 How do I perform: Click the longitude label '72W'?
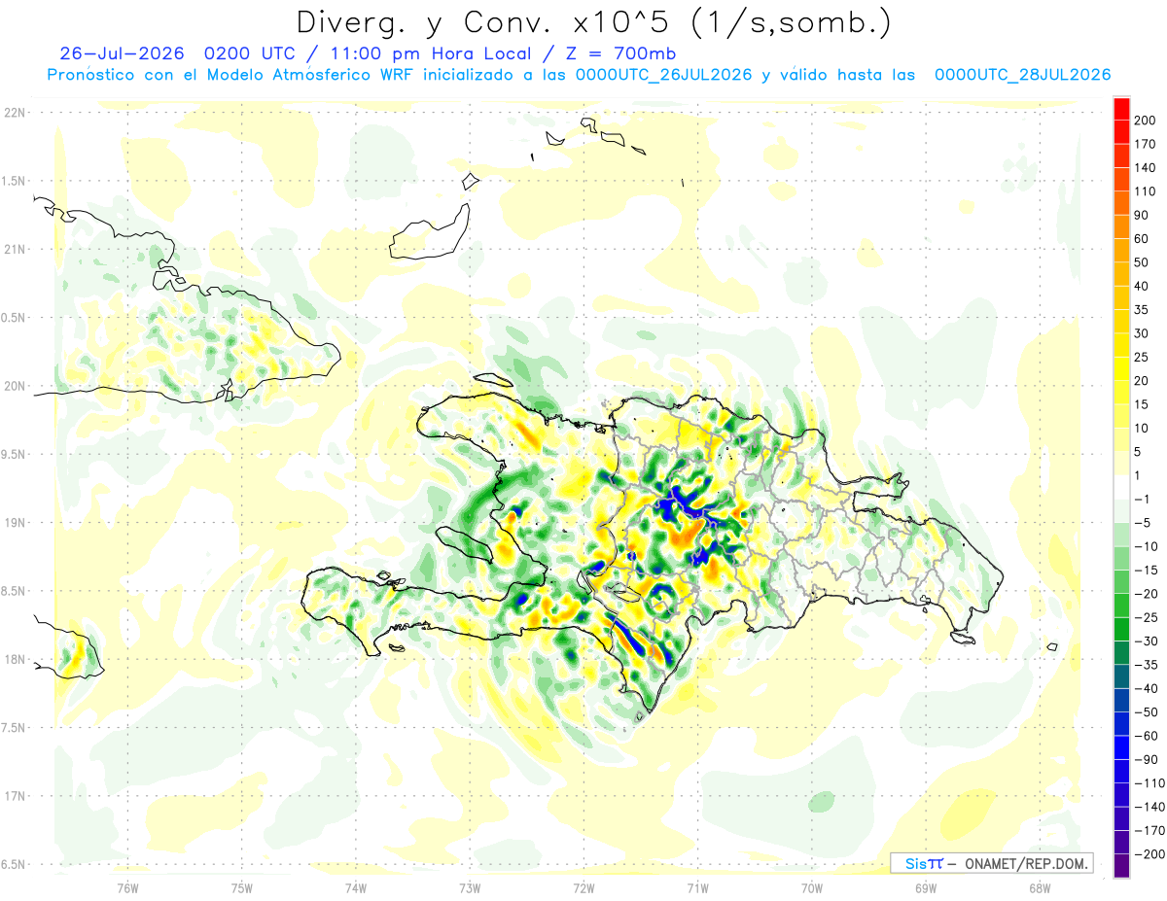point(583,887)
